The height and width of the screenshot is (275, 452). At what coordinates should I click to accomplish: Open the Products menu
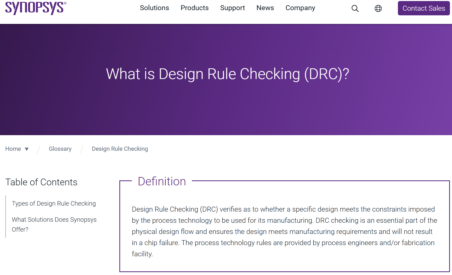tap(195, 8)
